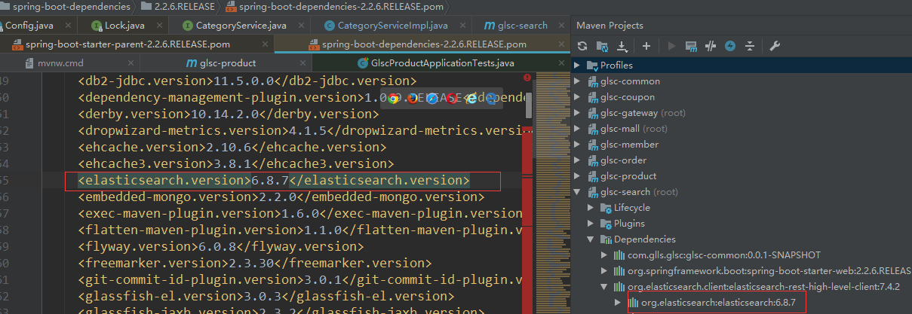Toggle Skip Tests mode lightning icon
The height and width of the screenshot is (314, 912).
pyautogui.click(x=729, y=46)
